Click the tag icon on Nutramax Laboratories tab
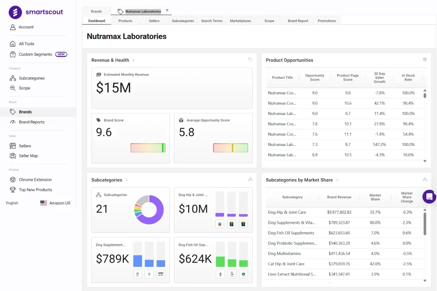This screenshot has height=291, width=437. point(120,11)
